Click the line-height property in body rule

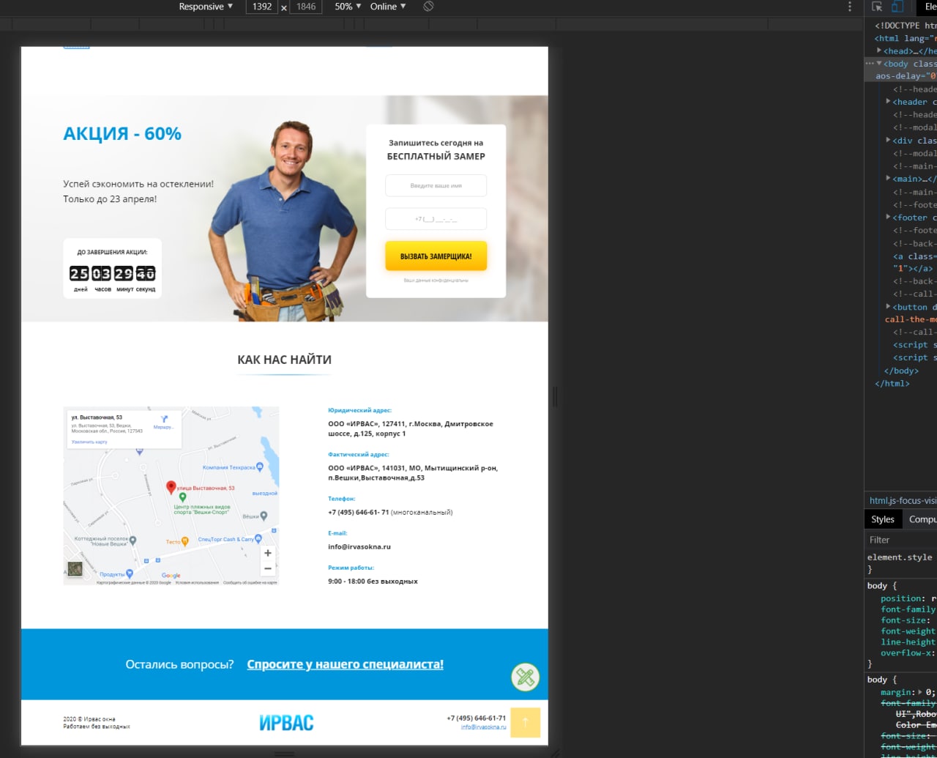pos(908,642)
